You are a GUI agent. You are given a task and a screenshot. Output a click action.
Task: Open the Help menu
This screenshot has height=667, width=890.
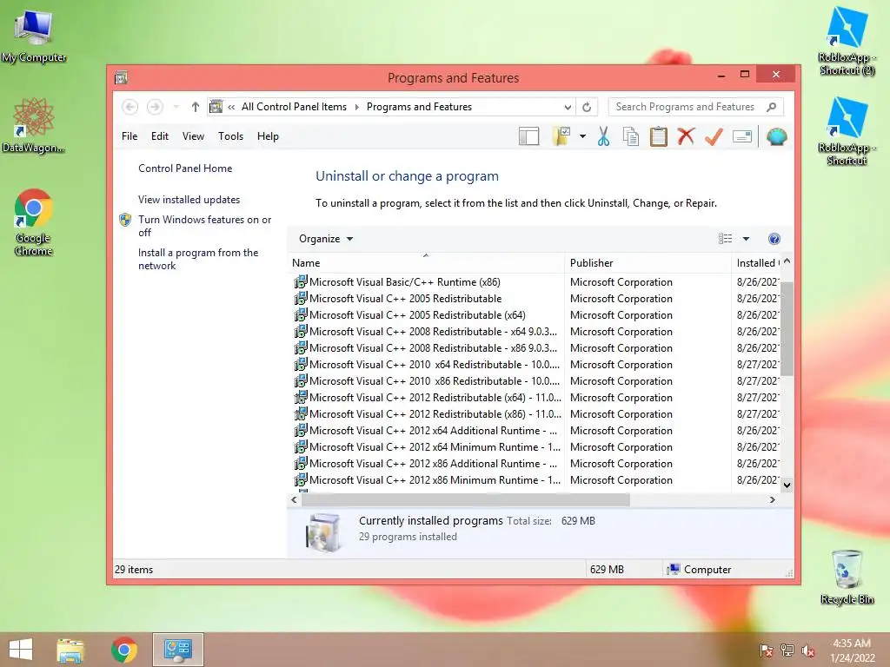[268, 136]
